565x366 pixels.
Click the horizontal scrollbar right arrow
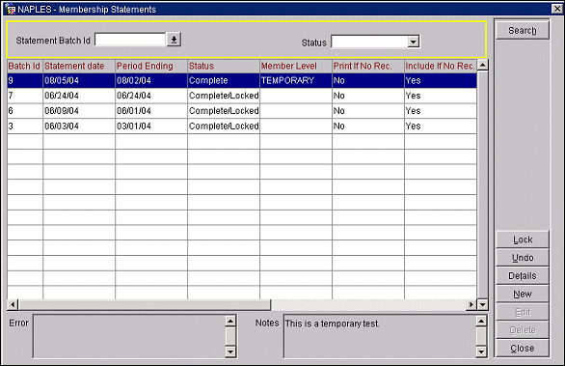coord(471,304)
